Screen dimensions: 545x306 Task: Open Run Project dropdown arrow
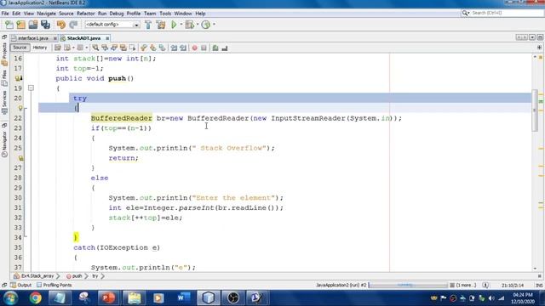point(181,25)
